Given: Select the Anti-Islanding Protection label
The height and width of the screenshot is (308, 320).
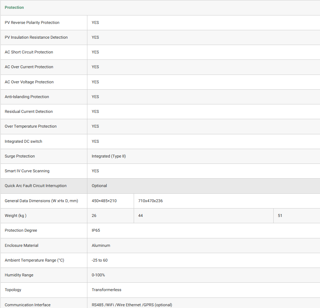Looking at the screenshot, I should [x=27, y=97].
